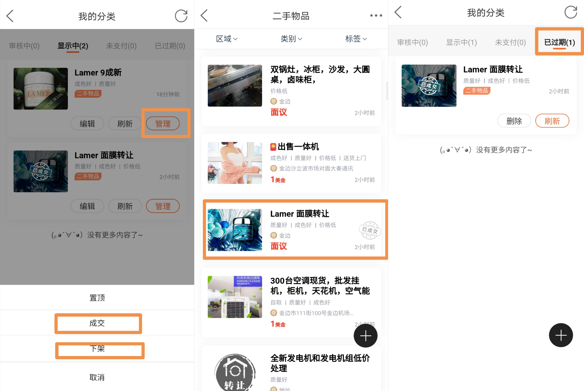584x391 pixels.
Task: Tap 1美金 price on 出售一体机
Action: (278, 180)
